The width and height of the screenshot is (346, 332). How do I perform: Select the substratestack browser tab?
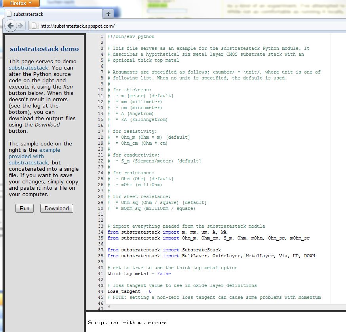pyautogui.click(x=53, y=14)
